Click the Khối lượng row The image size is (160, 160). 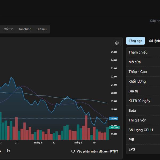pyautogui.click(x=143, y=81)
